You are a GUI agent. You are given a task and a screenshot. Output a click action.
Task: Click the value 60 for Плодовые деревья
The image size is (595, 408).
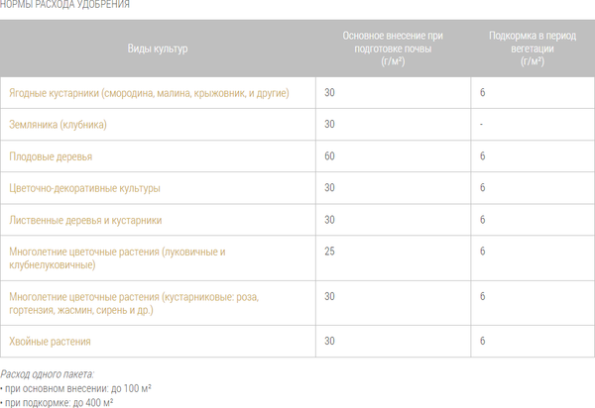(329, 156)
